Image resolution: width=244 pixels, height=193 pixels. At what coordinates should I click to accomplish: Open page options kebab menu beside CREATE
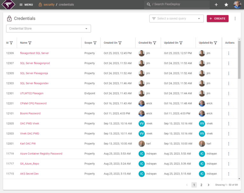235,18
